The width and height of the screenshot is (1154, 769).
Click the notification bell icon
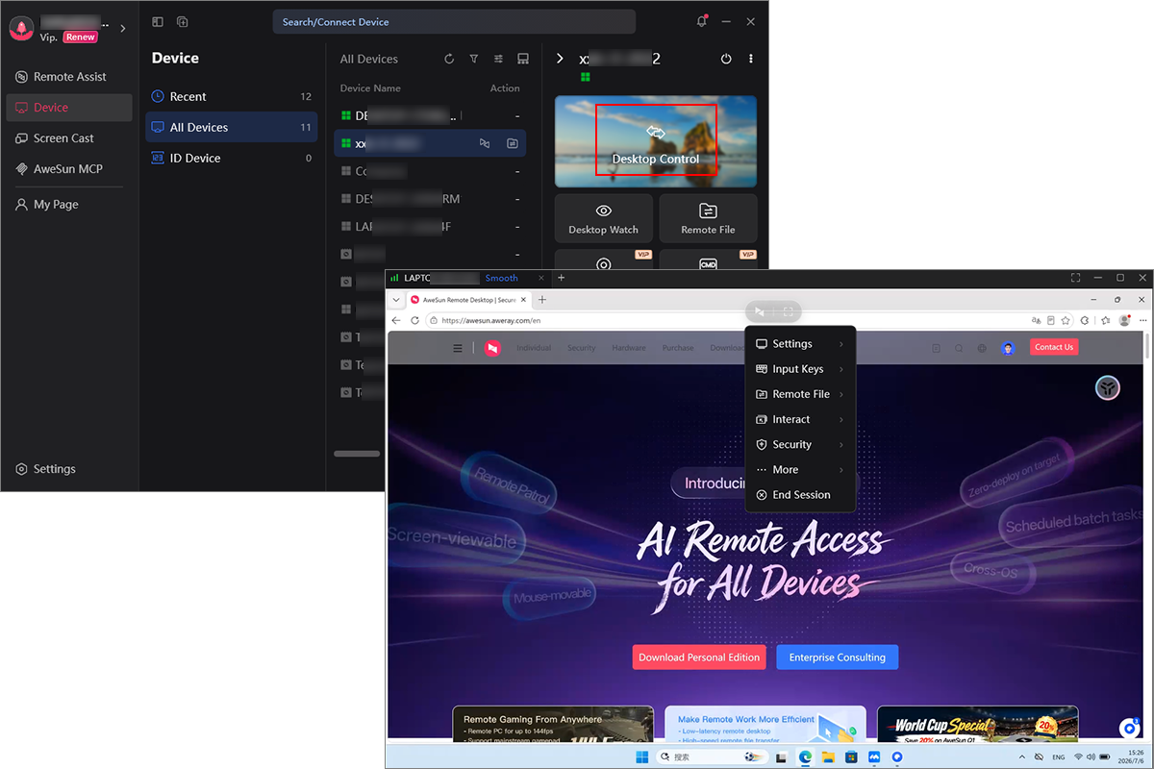pos(702,21)
